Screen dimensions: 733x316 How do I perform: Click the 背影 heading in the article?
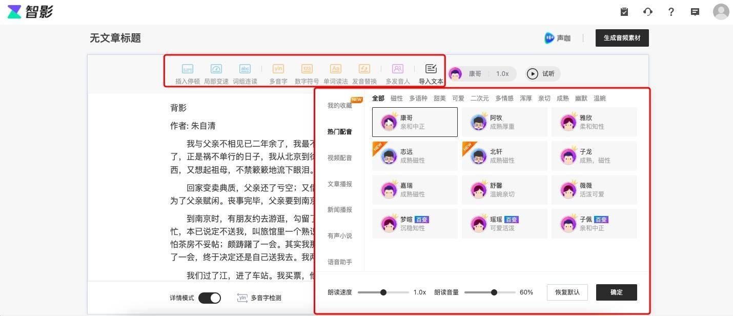[178, 108]
